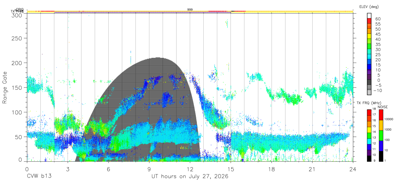Click the black 1–10 NOISE swatch
Image resolution: width=397 pixels, height=183 pixels.
tap(381, 156)
